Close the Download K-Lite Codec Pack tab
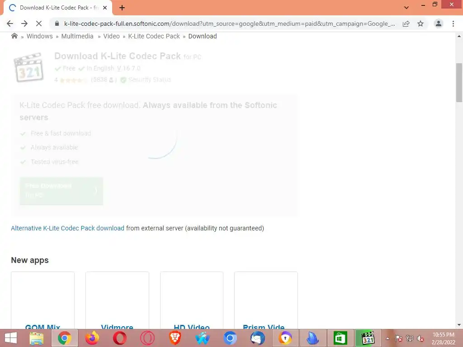 coord(105,8)
